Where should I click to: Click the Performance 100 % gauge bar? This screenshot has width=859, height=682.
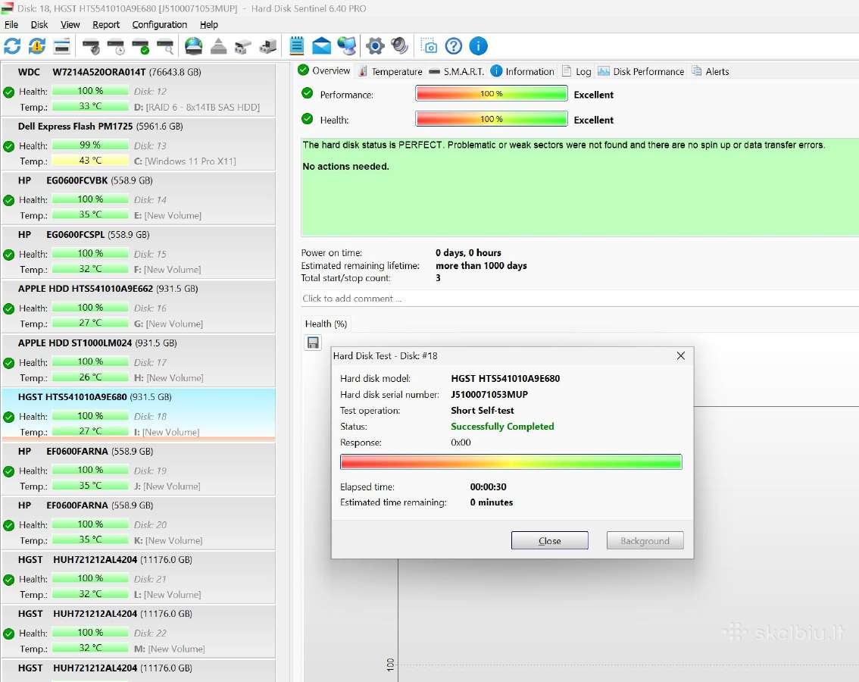492,94
